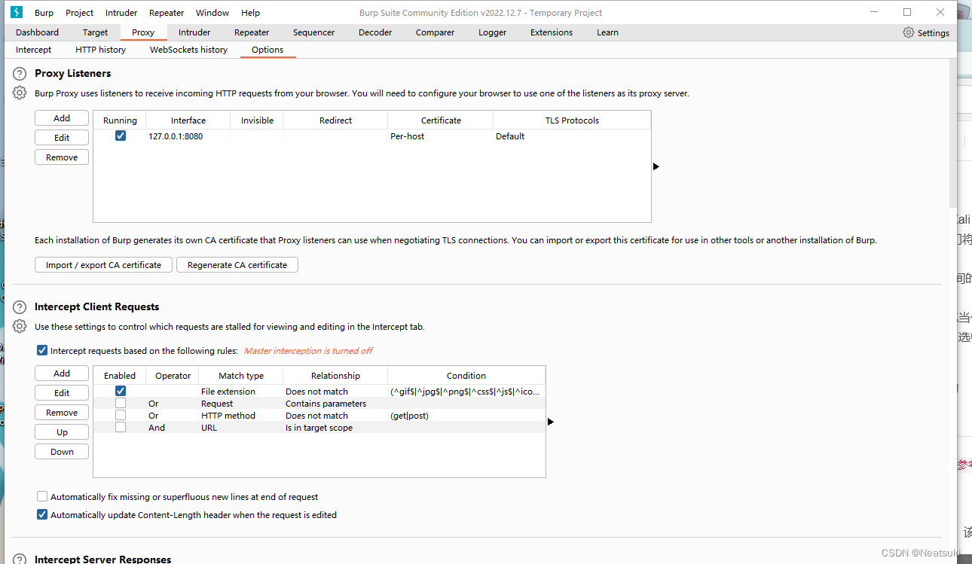This screenshot has height=564, width=972.
Task: Open Proxy Listeners settings gear icon
Action: click(x=20, y=93)
